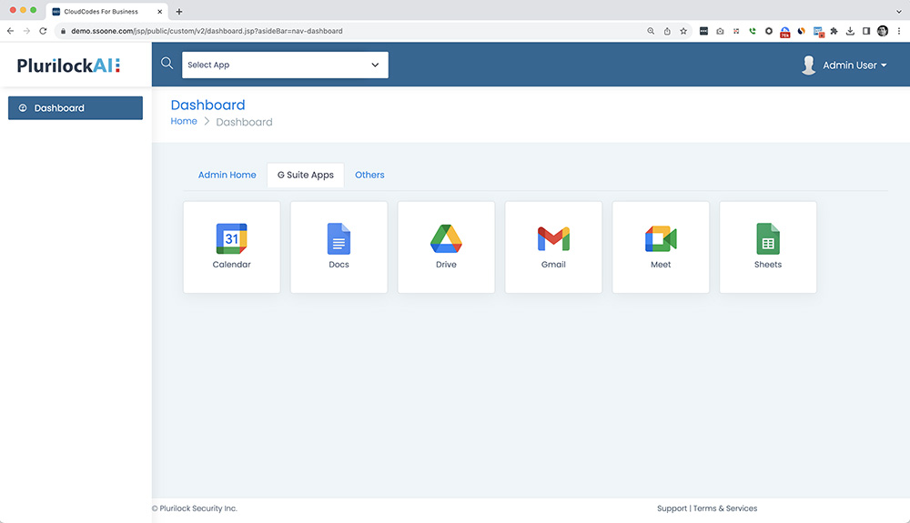Expand the Select App dropdown

[x=285, y=65]
